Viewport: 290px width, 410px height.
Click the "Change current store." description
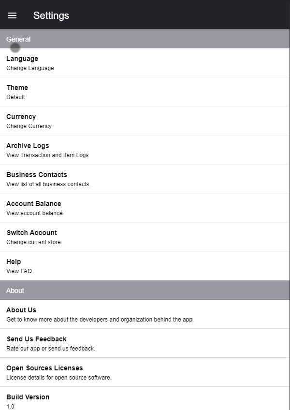pos(34,242)
